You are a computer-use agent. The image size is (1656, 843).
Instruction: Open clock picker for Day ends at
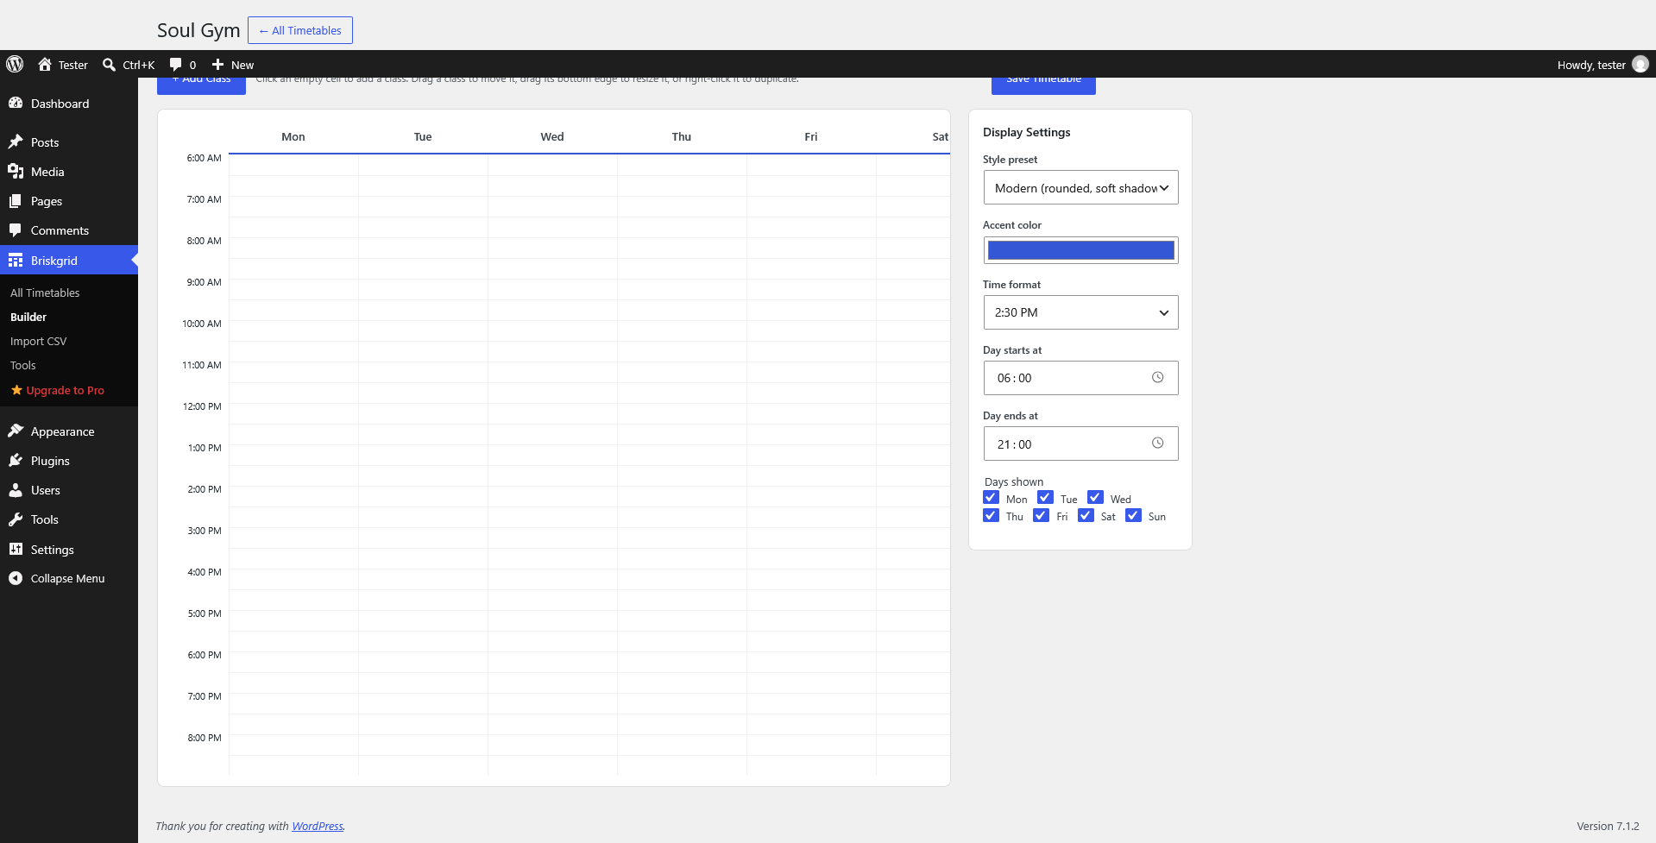tap(1158, 443)
